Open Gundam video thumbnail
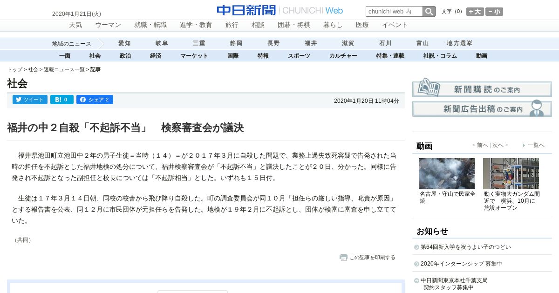 point(511,173)
